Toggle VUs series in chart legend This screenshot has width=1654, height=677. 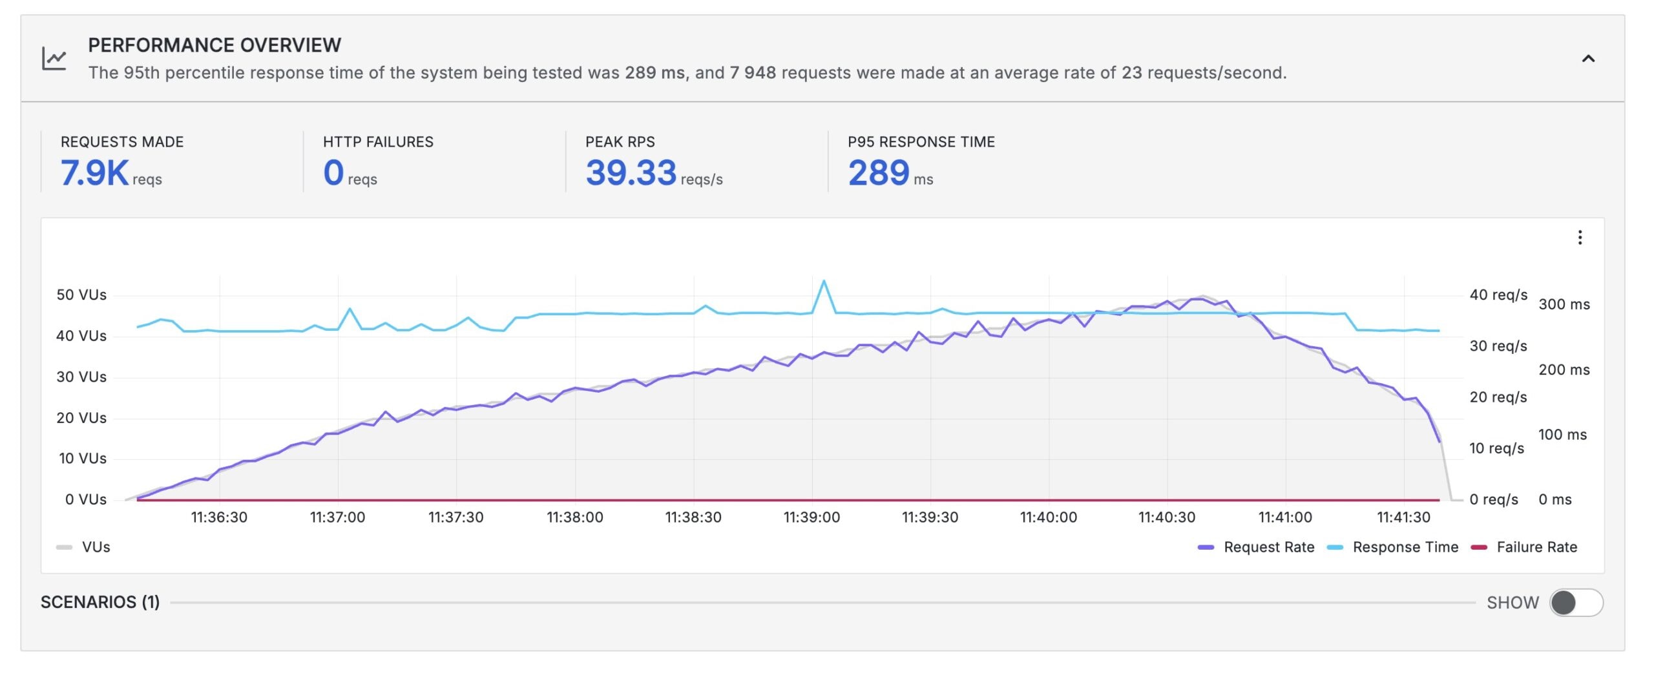tap(96, 547)
